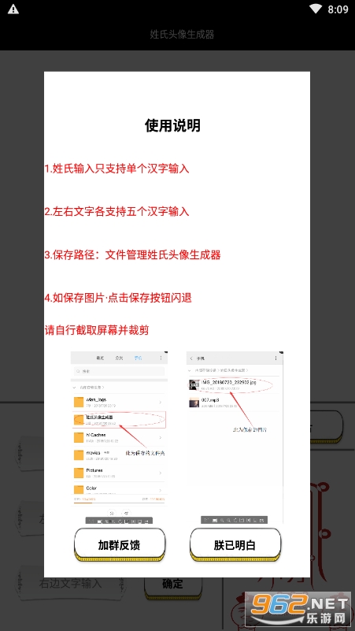Click the IMG_20180720 jpg thumbnail
The height and width of the screenshot is (631, 355).
(x=194, y=384)
